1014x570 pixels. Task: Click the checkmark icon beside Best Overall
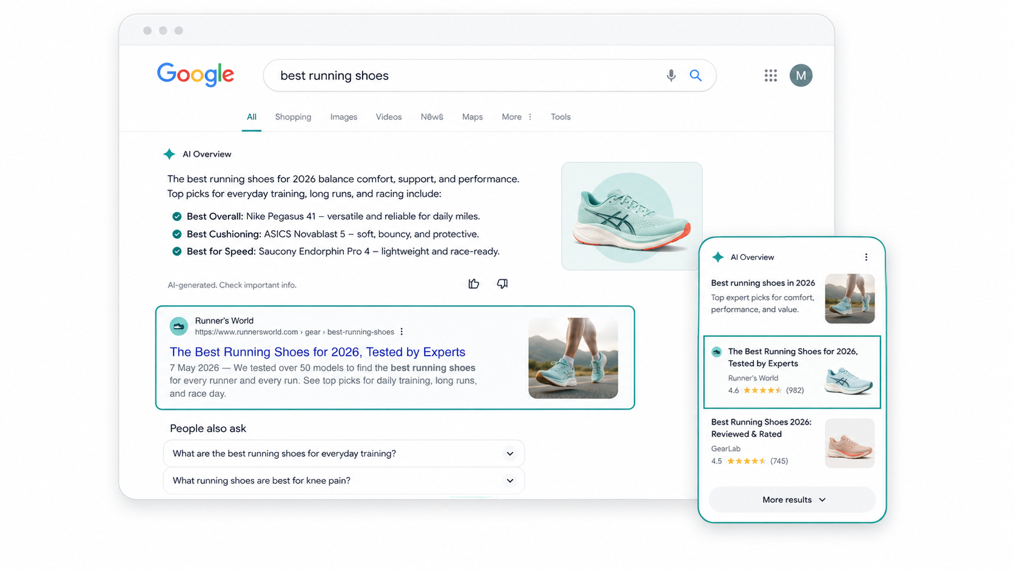pos(176,216)
